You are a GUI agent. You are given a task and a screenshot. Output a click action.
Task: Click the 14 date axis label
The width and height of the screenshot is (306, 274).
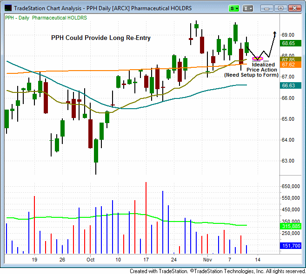258,260
